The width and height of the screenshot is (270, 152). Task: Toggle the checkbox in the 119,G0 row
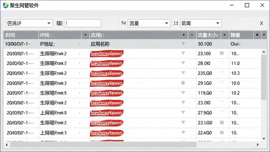pos(222,93)
